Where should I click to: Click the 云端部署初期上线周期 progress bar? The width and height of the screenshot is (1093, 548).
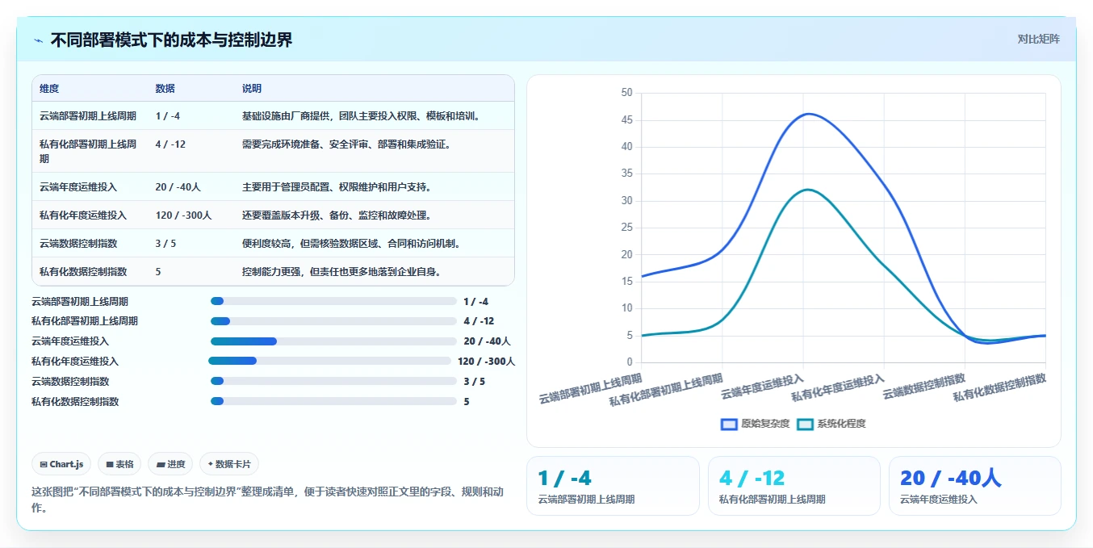point(333,301)
